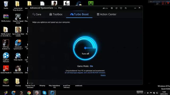This screenshot has height=95, width=170.
Task: Open the Action Center tab
Action: coord(107,14)
